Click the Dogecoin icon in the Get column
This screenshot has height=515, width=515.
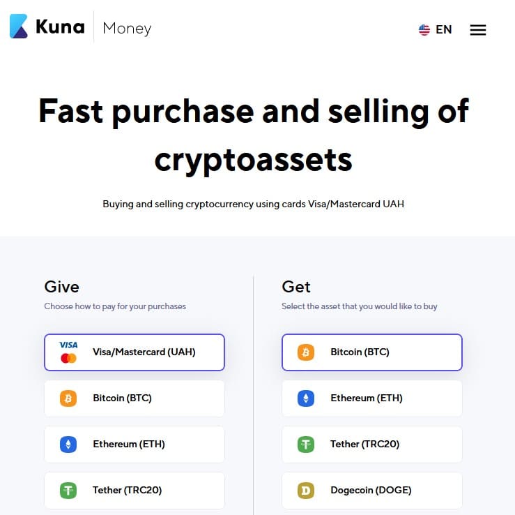point(306,491)
